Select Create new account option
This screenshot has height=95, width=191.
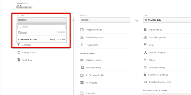pos(28,39)
